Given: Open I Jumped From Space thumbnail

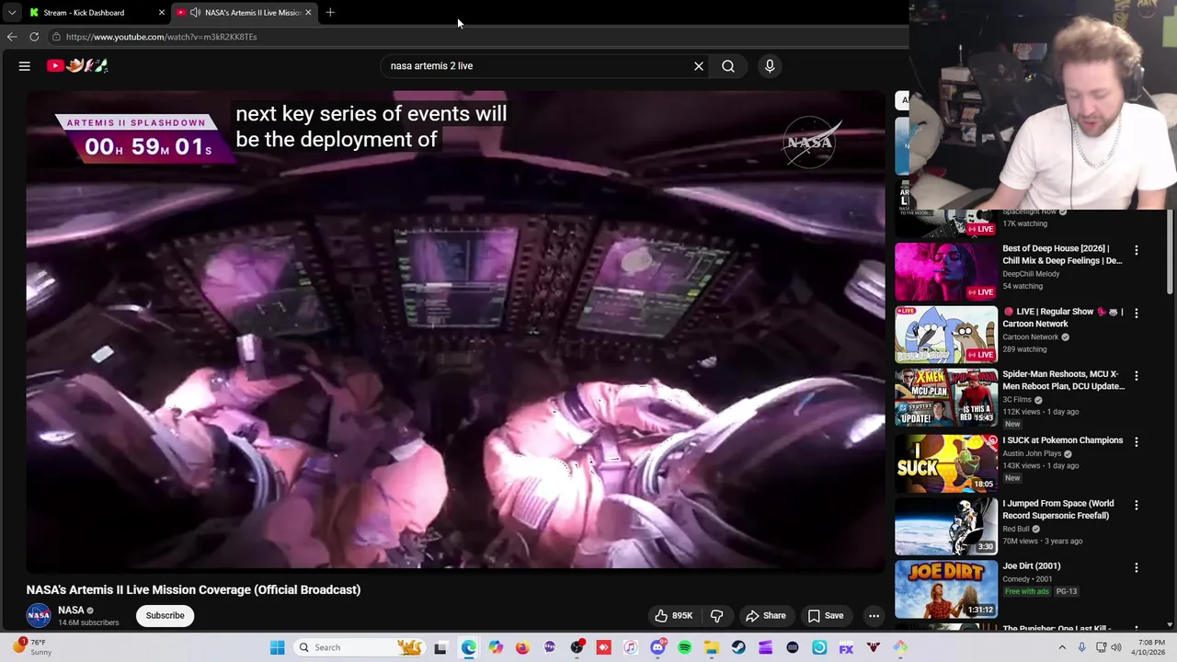Looking at the screenshot, I should tap(945, 526).
